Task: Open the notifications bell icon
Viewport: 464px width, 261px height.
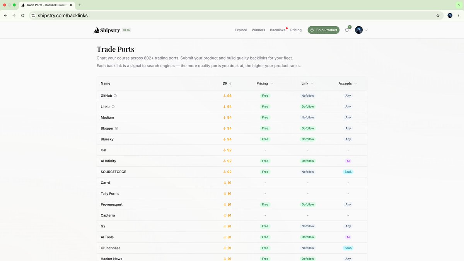Action: 347,30
